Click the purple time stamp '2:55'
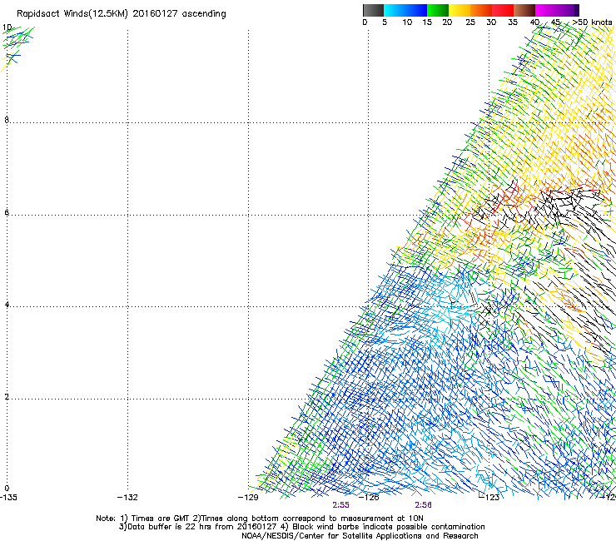The height and width of the screenshot is (541, 616). pos(341,505)
